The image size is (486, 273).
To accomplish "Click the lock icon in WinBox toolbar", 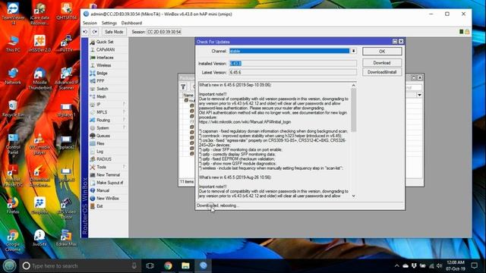I will point(467,32).
